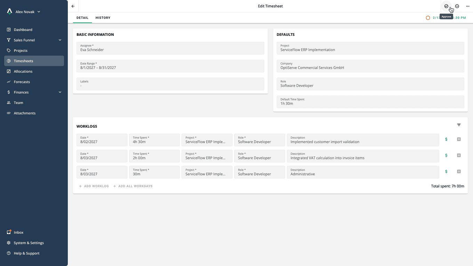Image resolution: width=473 pixels, height=266 pixels.
Task: Click the 30m time spent field
Action: click(x=154, y=172)
